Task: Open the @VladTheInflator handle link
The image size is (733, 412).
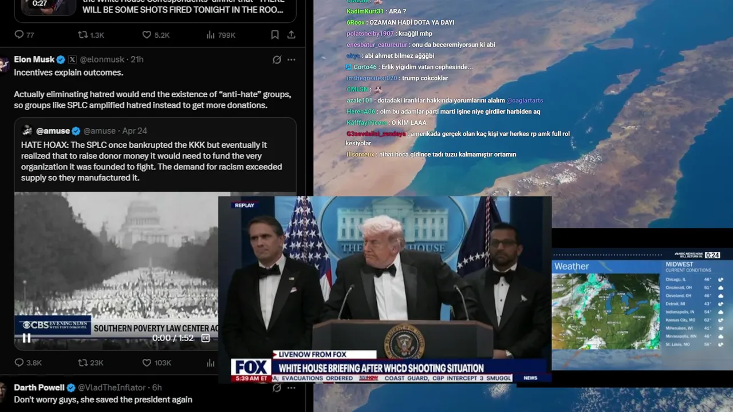Action: 112,387
